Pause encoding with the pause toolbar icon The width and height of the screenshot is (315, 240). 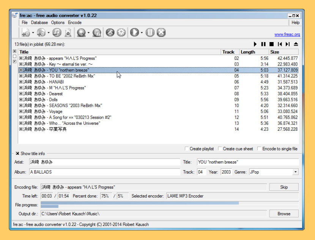click(x=150, y=32)
